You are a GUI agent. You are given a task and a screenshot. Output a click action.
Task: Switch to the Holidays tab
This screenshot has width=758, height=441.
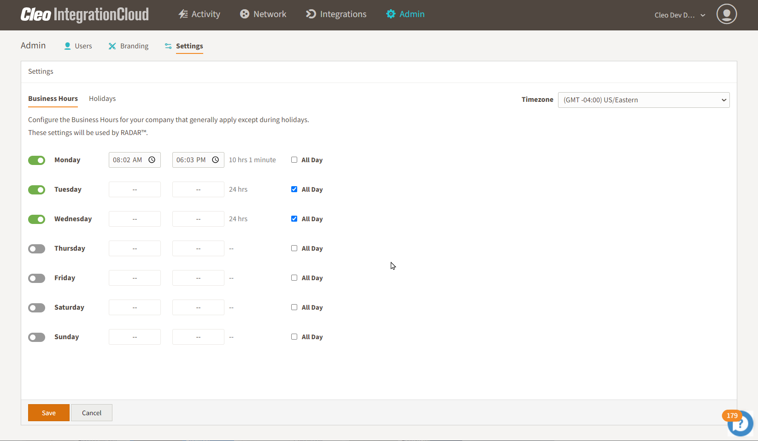click(102, 99)
